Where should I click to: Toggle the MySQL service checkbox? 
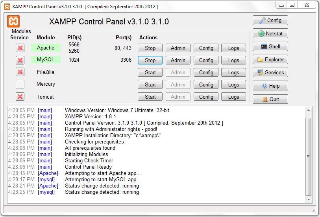point(20,60)
